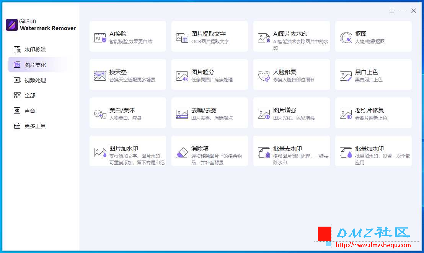Open the 抠图 cutout tool icon
Screen dimensions: 424x253
(346, 38)
